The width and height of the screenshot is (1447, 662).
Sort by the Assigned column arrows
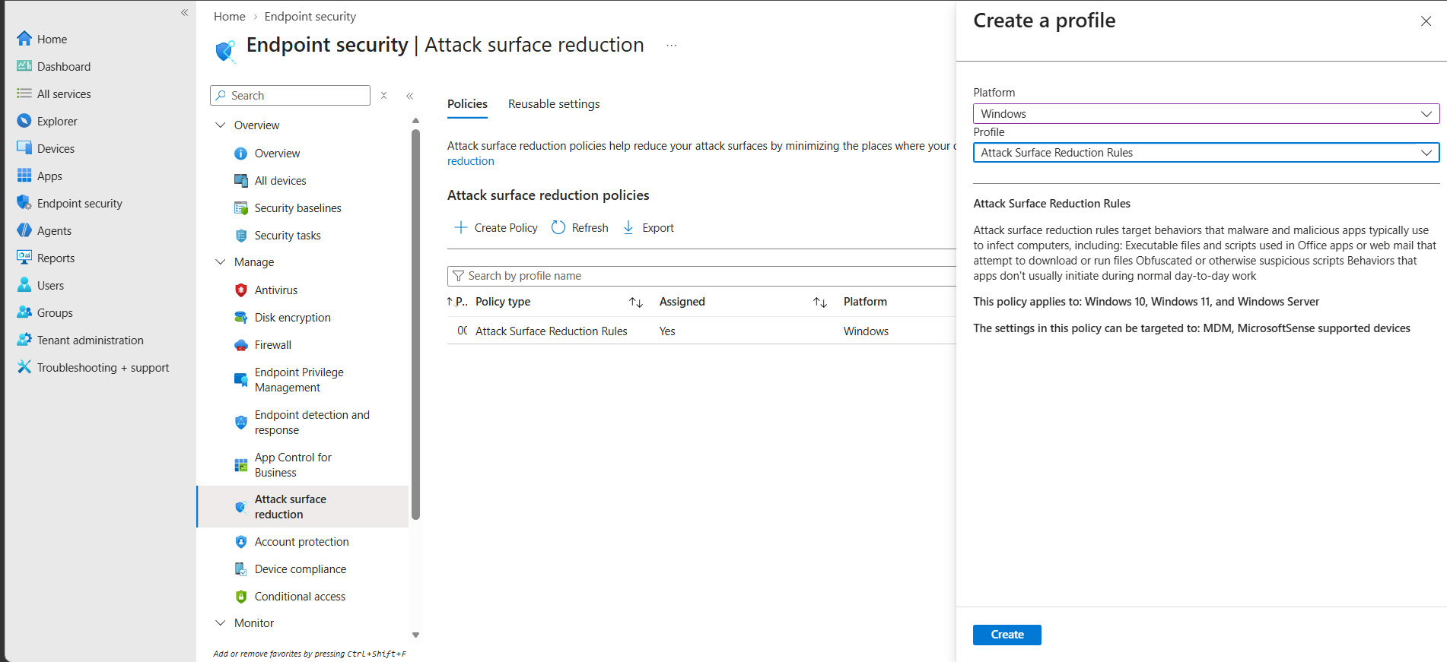tap(820, 302)
